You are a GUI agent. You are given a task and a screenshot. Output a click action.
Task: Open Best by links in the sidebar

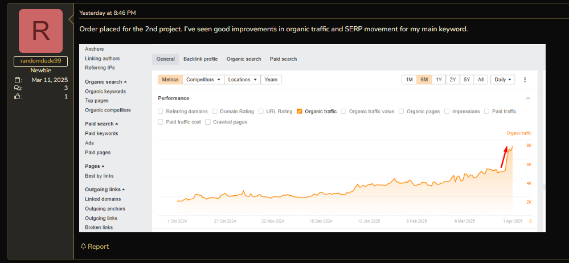(99, 175)
